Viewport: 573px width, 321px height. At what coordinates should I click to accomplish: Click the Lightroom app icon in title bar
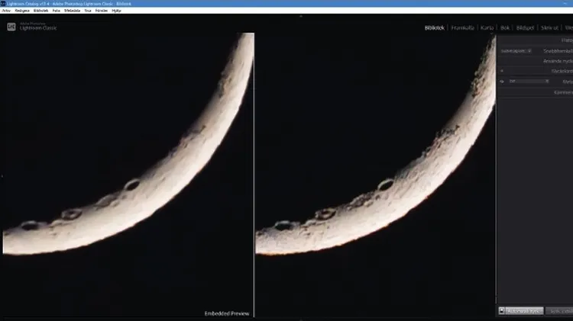4,5
